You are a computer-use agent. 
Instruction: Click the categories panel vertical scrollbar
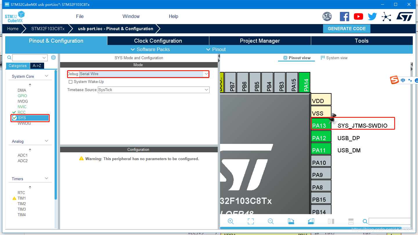56,135
